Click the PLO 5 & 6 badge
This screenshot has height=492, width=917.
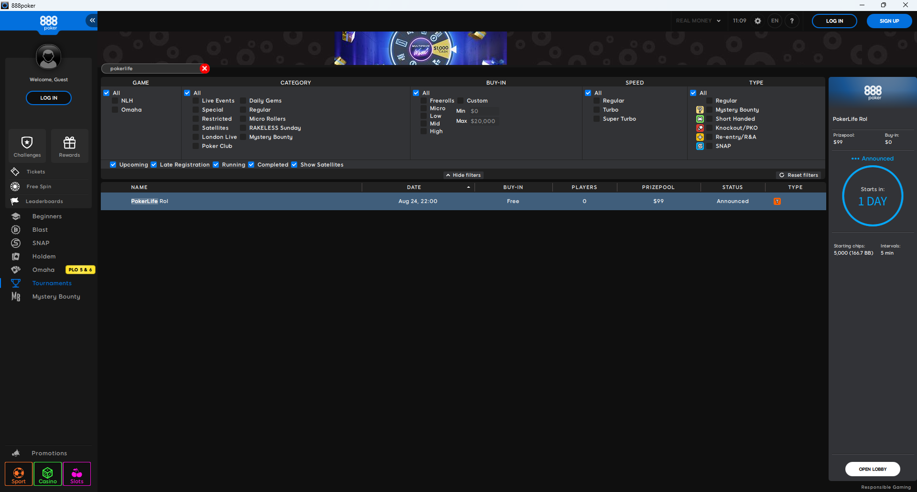click(x=80, y=270)
